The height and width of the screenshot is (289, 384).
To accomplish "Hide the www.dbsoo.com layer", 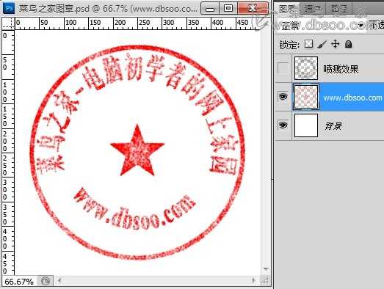I will tap(283, 96).
